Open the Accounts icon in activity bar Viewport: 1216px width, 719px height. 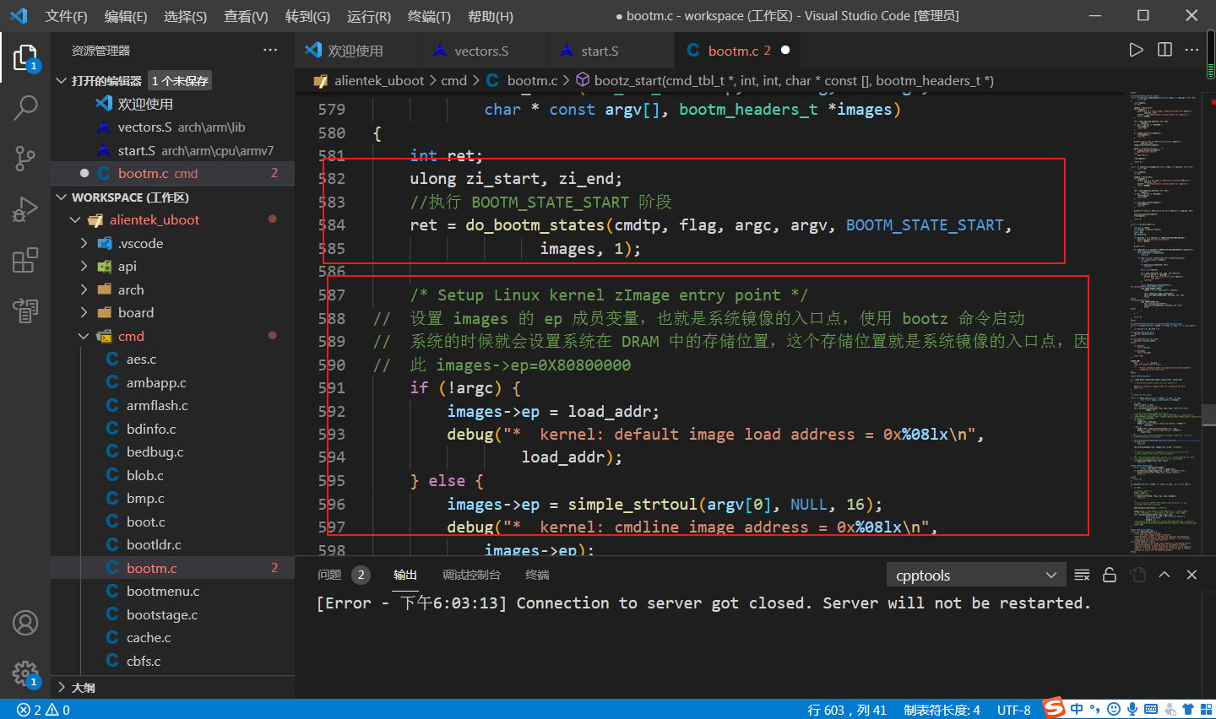(x=25, y=623)
